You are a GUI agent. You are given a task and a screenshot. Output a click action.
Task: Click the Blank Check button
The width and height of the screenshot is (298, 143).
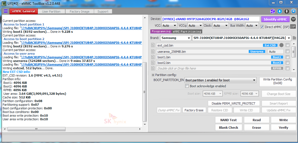click(229, 127)
